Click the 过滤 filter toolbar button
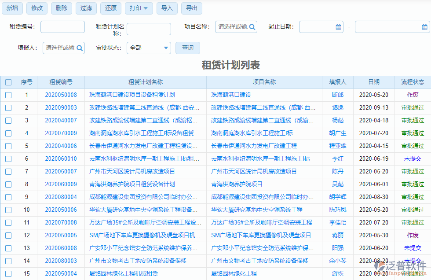This screenshot has height=280, width=431. 86,8
